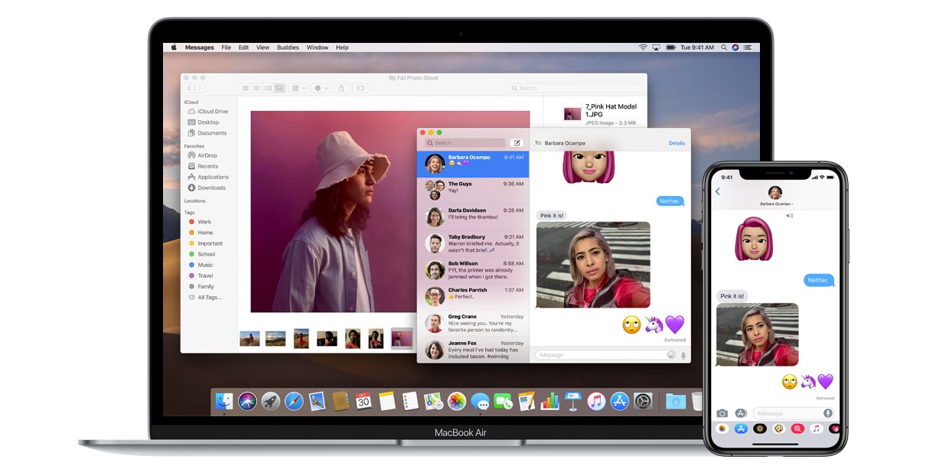The image size is (936, 466).
Task: Open the Edit menu
Action: coord(243,47)
